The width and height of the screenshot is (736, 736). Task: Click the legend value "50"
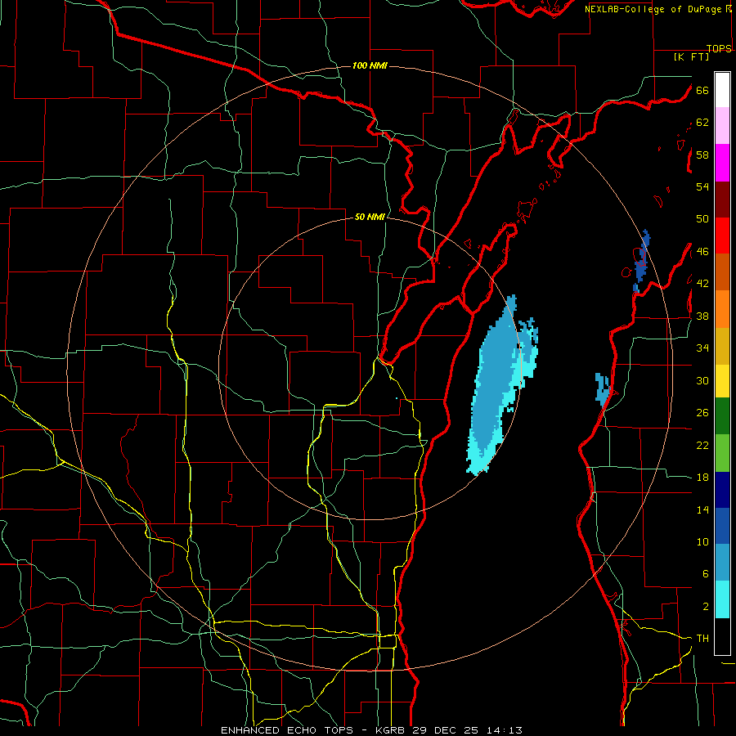coord(702,219)
